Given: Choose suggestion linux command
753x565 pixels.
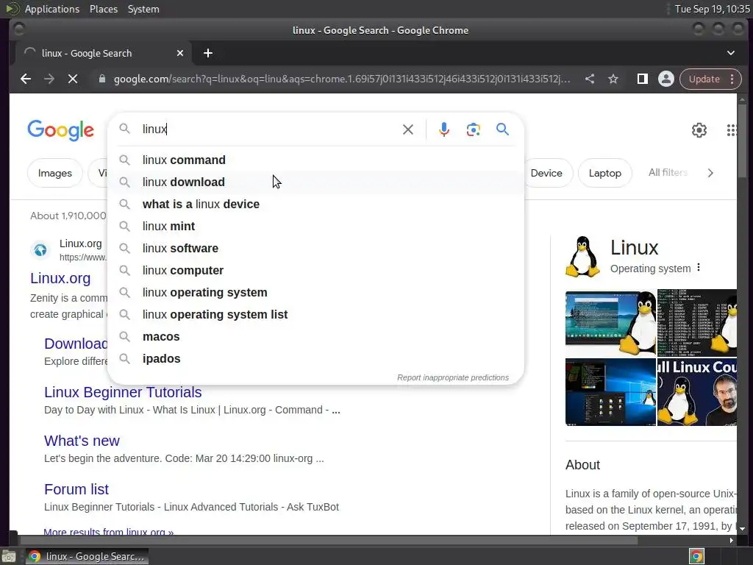Looking at the screenshot, I should click(x=316, y=160).
